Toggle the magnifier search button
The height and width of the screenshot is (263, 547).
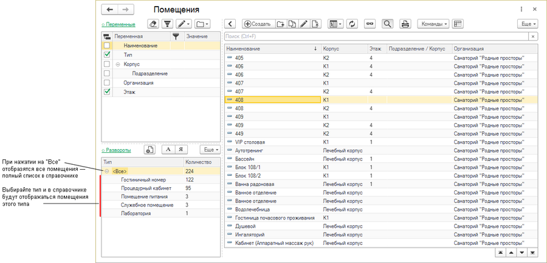point(387,24)
